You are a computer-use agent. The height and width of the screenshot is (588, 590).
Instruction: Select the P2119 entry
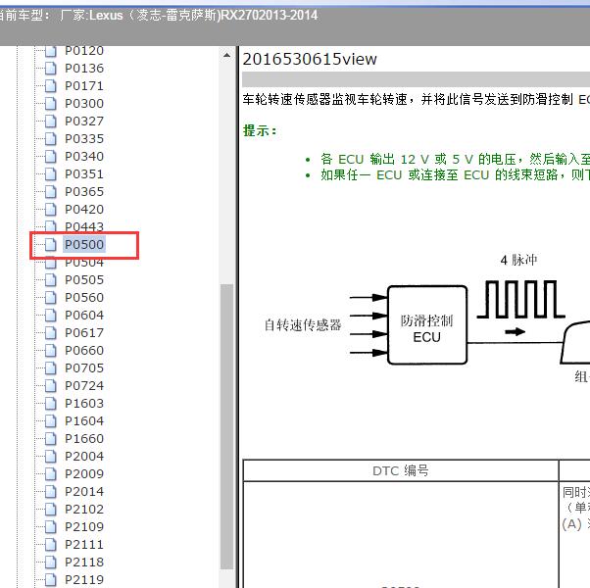click(x=84, y=580)
